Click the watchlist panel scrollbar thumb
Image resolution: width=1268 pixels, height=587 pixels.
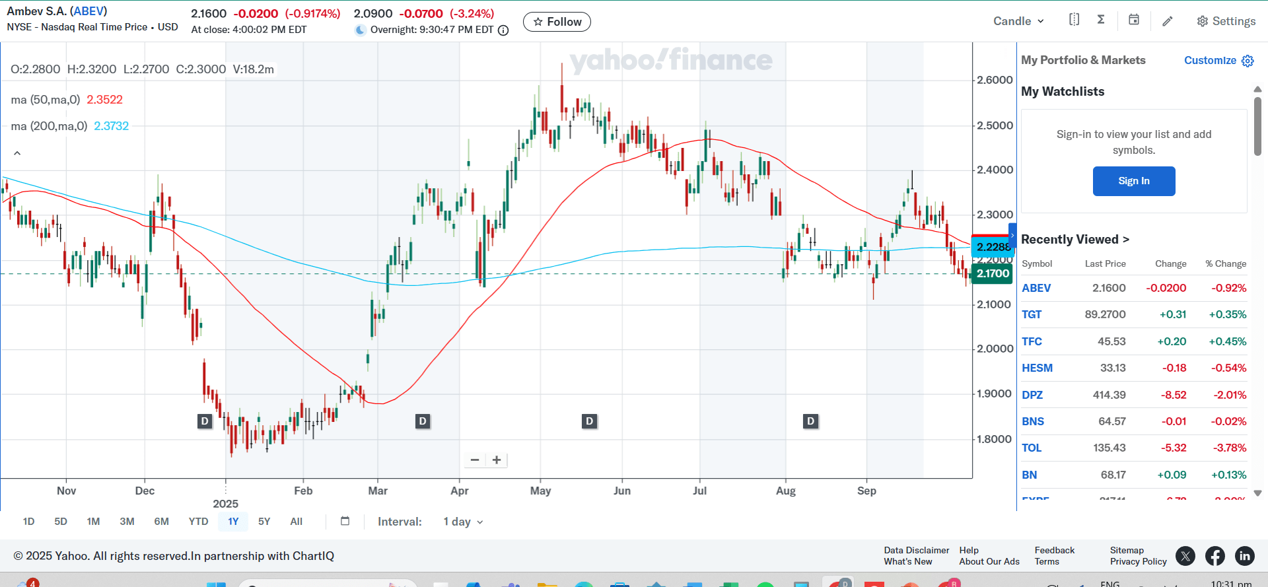click(x=1257, y=125)
